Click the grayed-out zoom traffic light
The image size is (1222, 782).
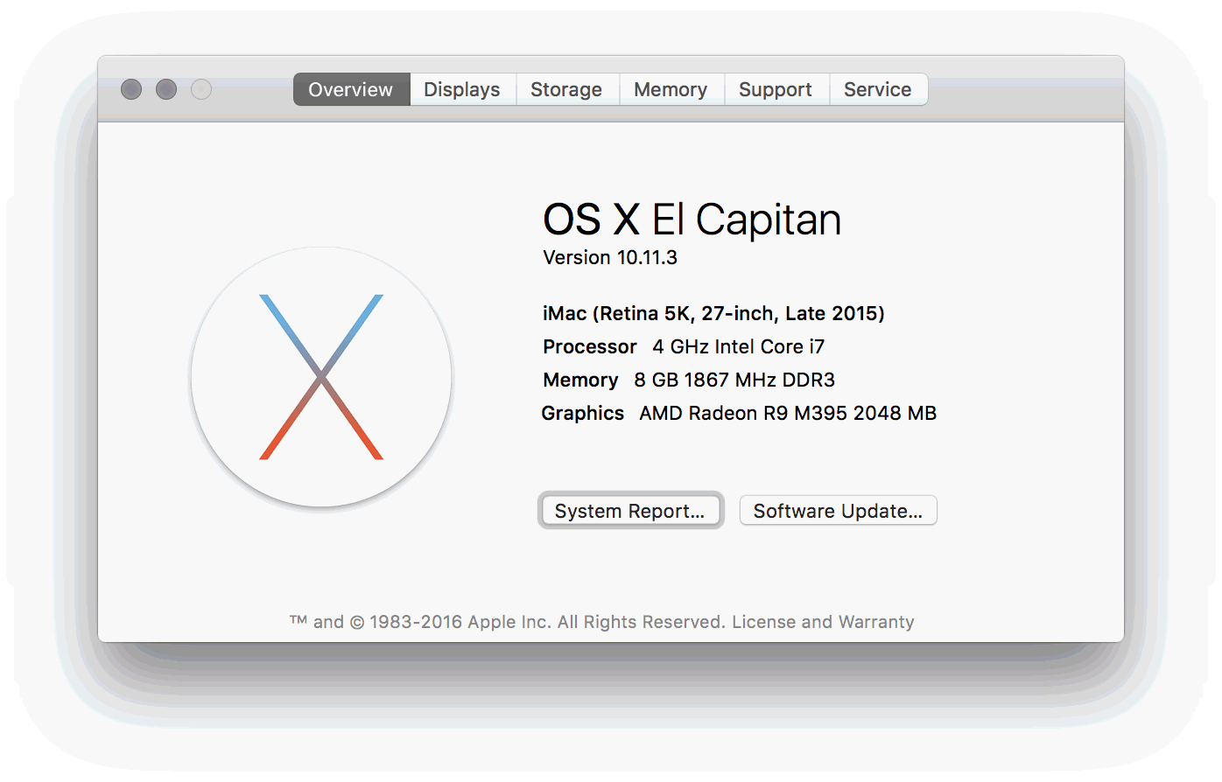pos(201,89)
